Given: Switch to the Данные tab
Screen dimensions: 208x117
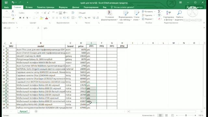Looking at the screenshot, I should [x=76, y=7].
